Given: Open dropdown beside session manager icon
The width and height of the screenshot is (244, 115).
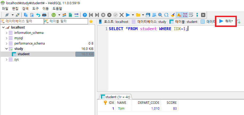Looking at the screenshot, I should [x=13, y=15].
